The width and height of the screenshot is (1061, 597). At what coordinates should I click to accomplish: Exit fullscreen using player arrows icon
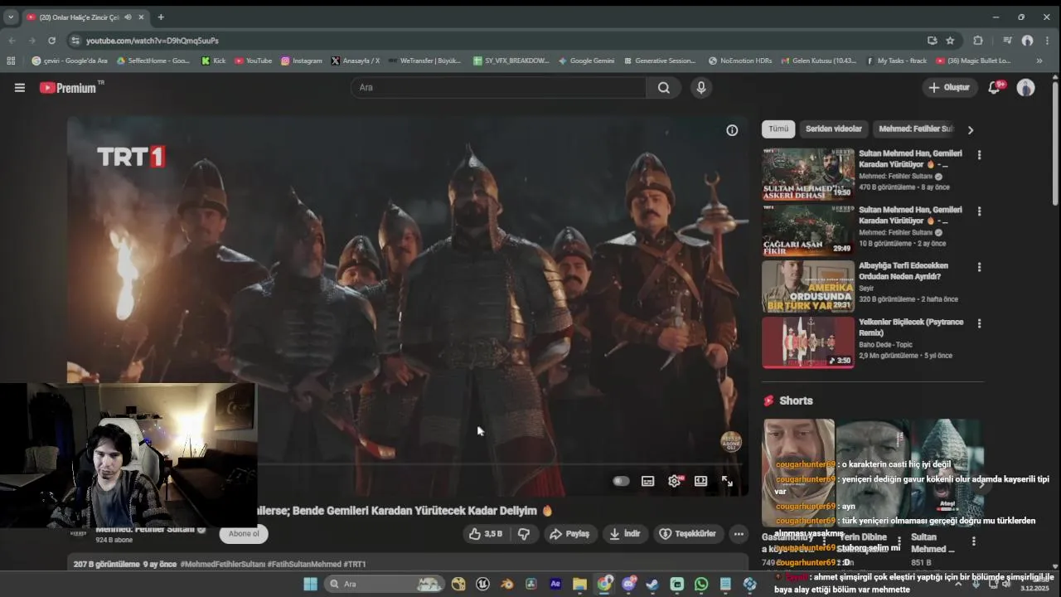pos(727,481)
